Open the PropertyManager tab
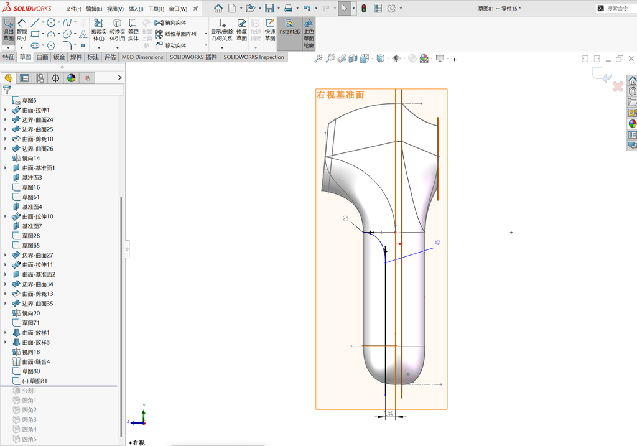This screenshot has height=446, width=637. click(24, 78)
